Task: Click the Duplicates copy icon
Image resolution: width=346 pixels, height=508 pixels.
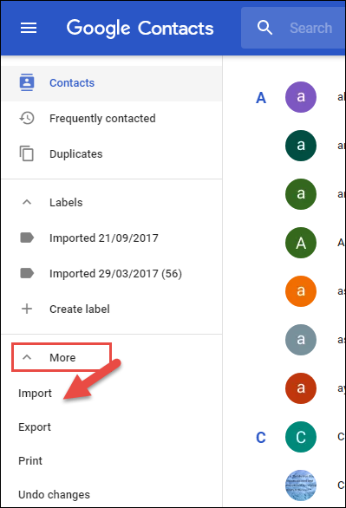Action: (x=27, y=153)
